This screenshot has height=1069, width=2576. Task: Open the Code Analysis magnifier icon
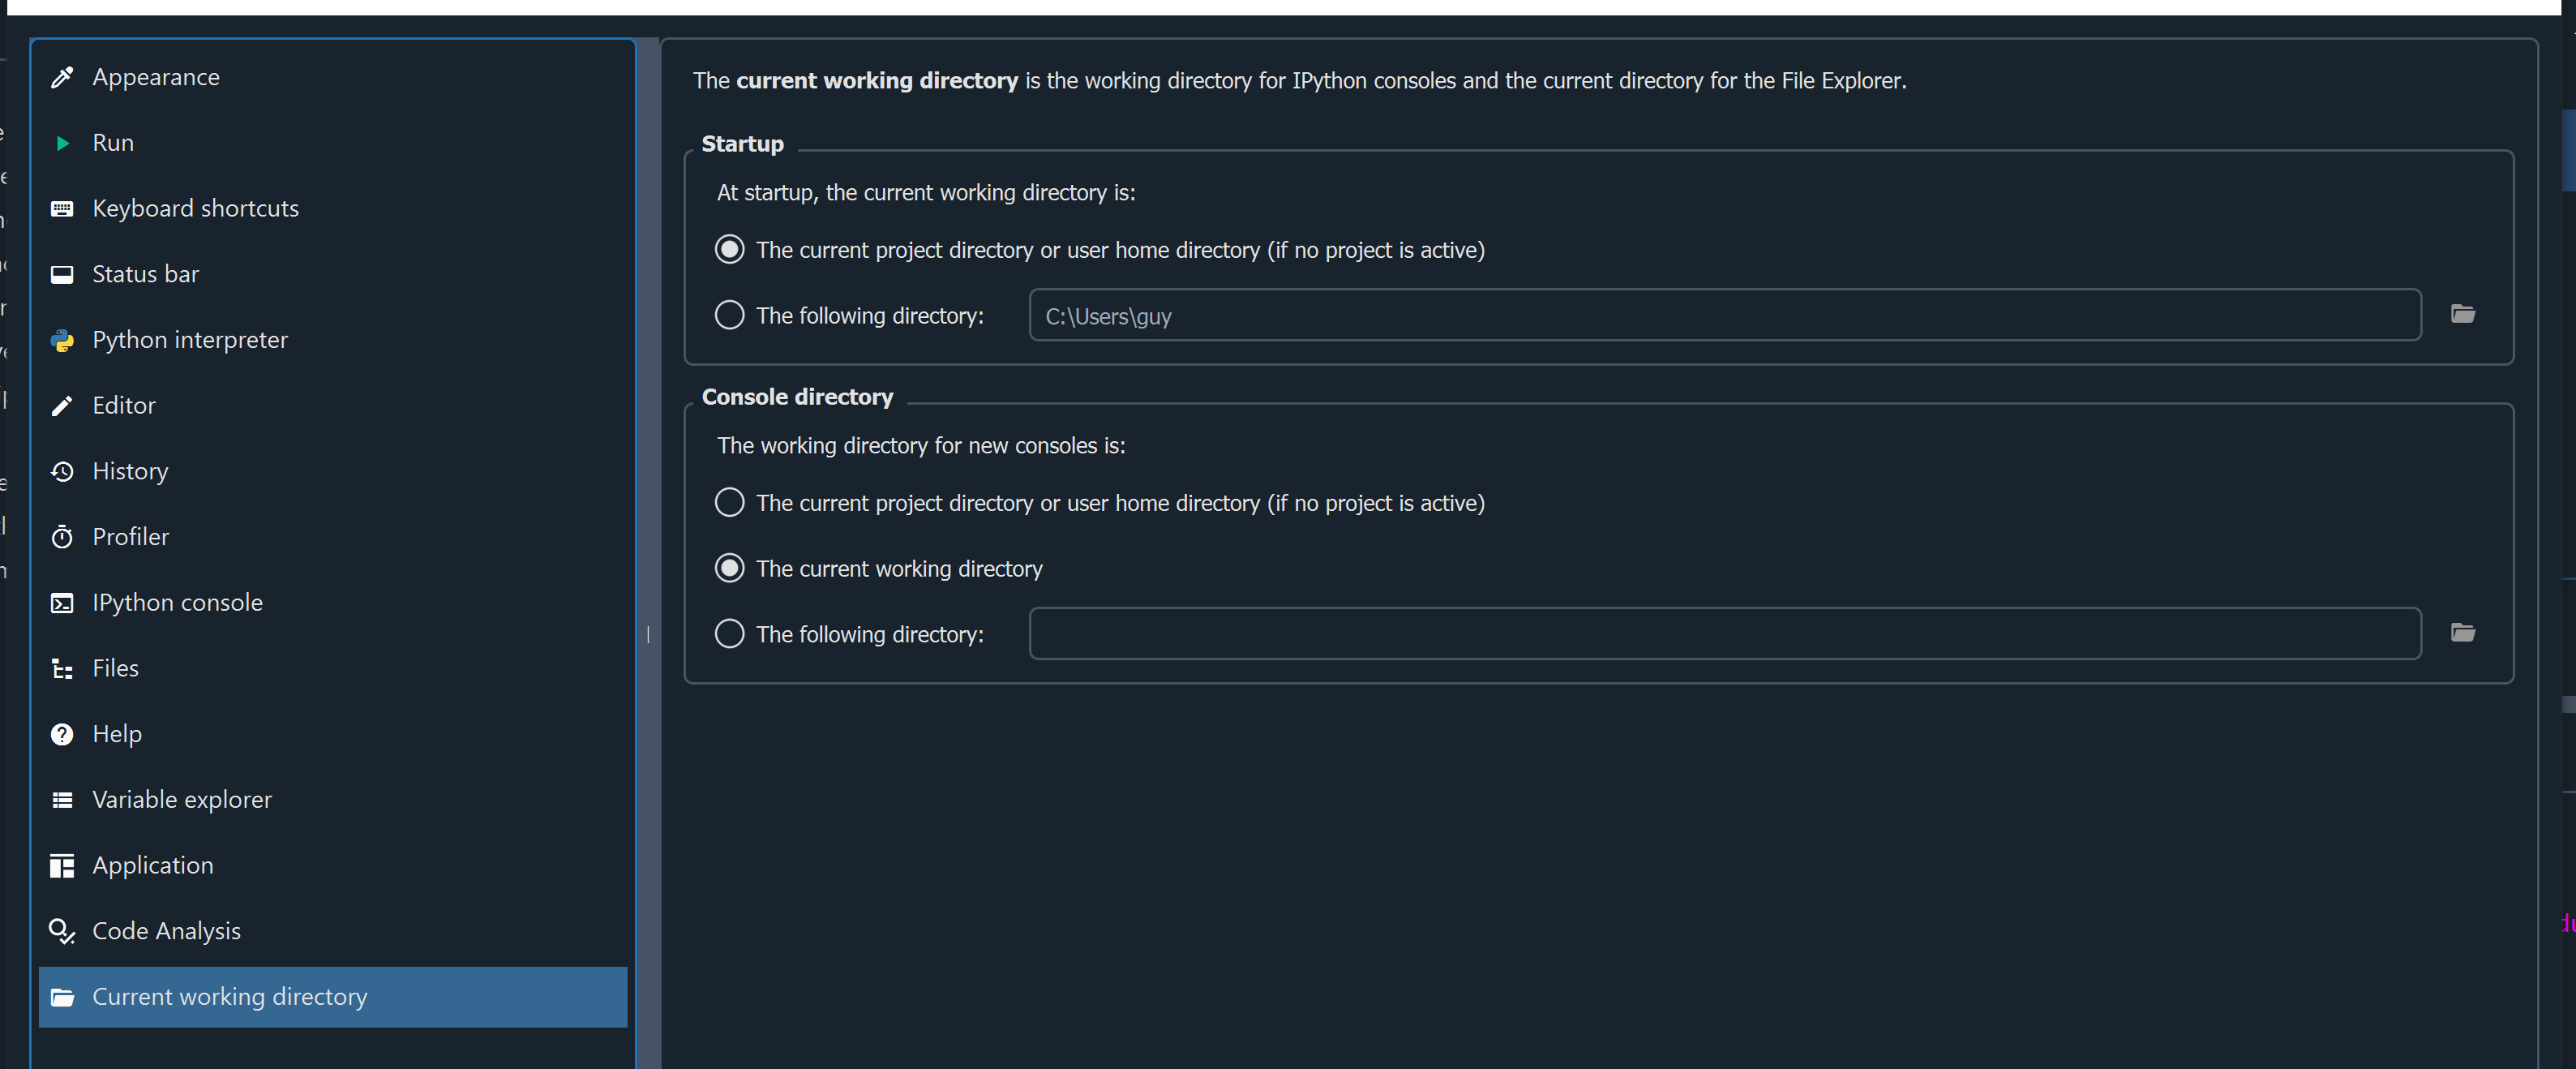[63, 931]
